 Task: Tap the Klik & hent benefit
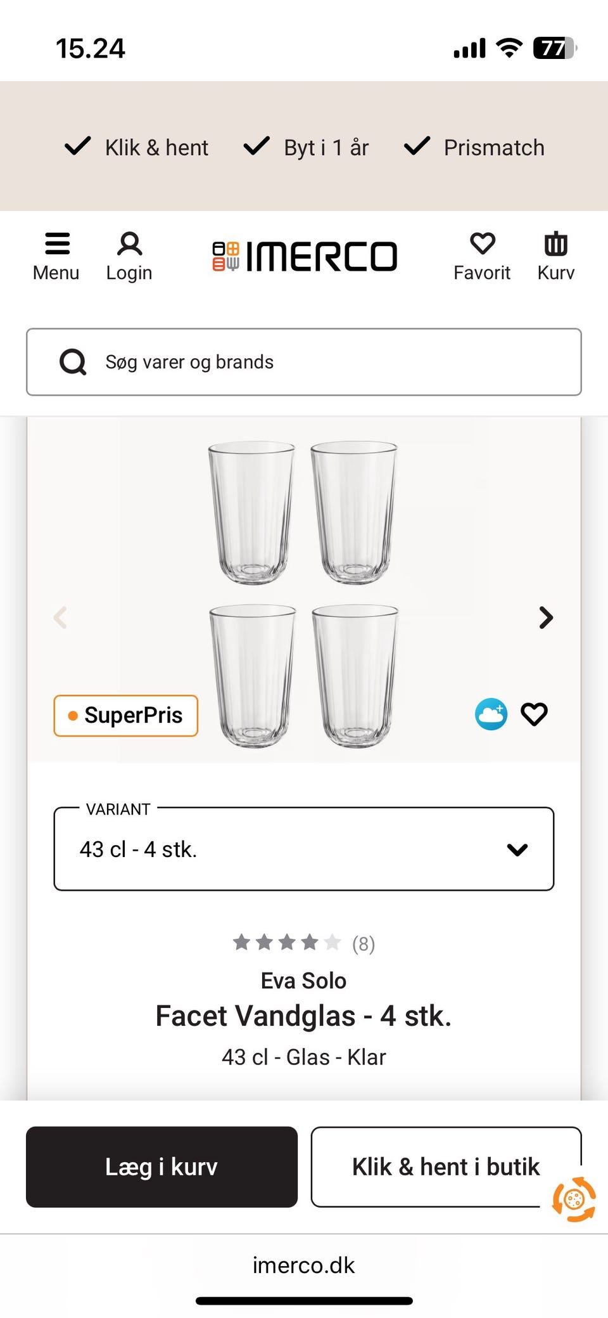(x=137, y=147)
